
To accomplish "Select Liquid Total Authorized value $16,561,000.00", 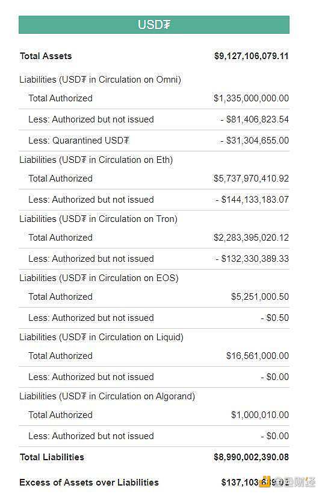I will (x=258, y=356).
